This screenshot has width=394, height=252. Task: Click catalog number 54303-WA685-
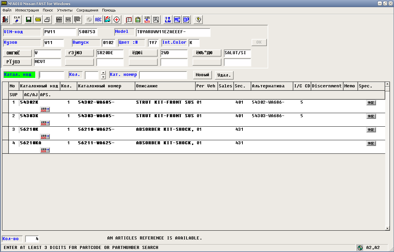(x=96, y=116)
